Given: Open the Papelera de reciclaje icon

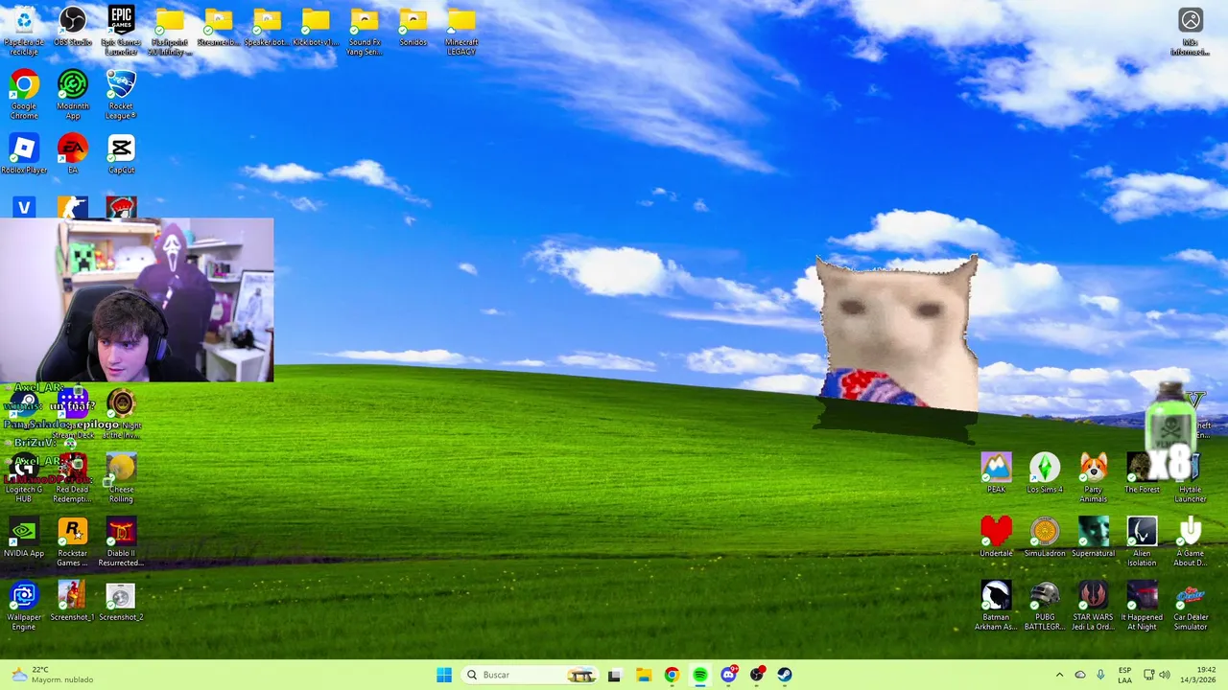Looking at the screenshot, I should click(x=24, y=27).
